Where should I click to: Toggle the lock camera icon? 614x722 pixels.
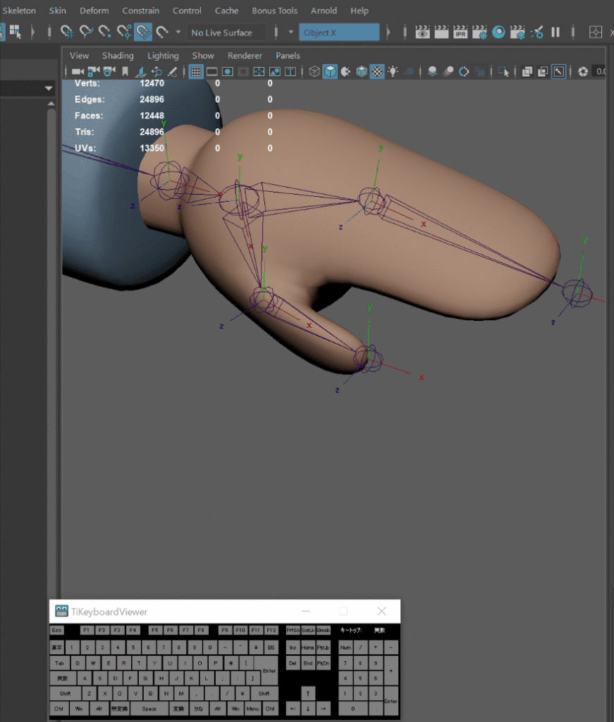(x=94, y=71)
